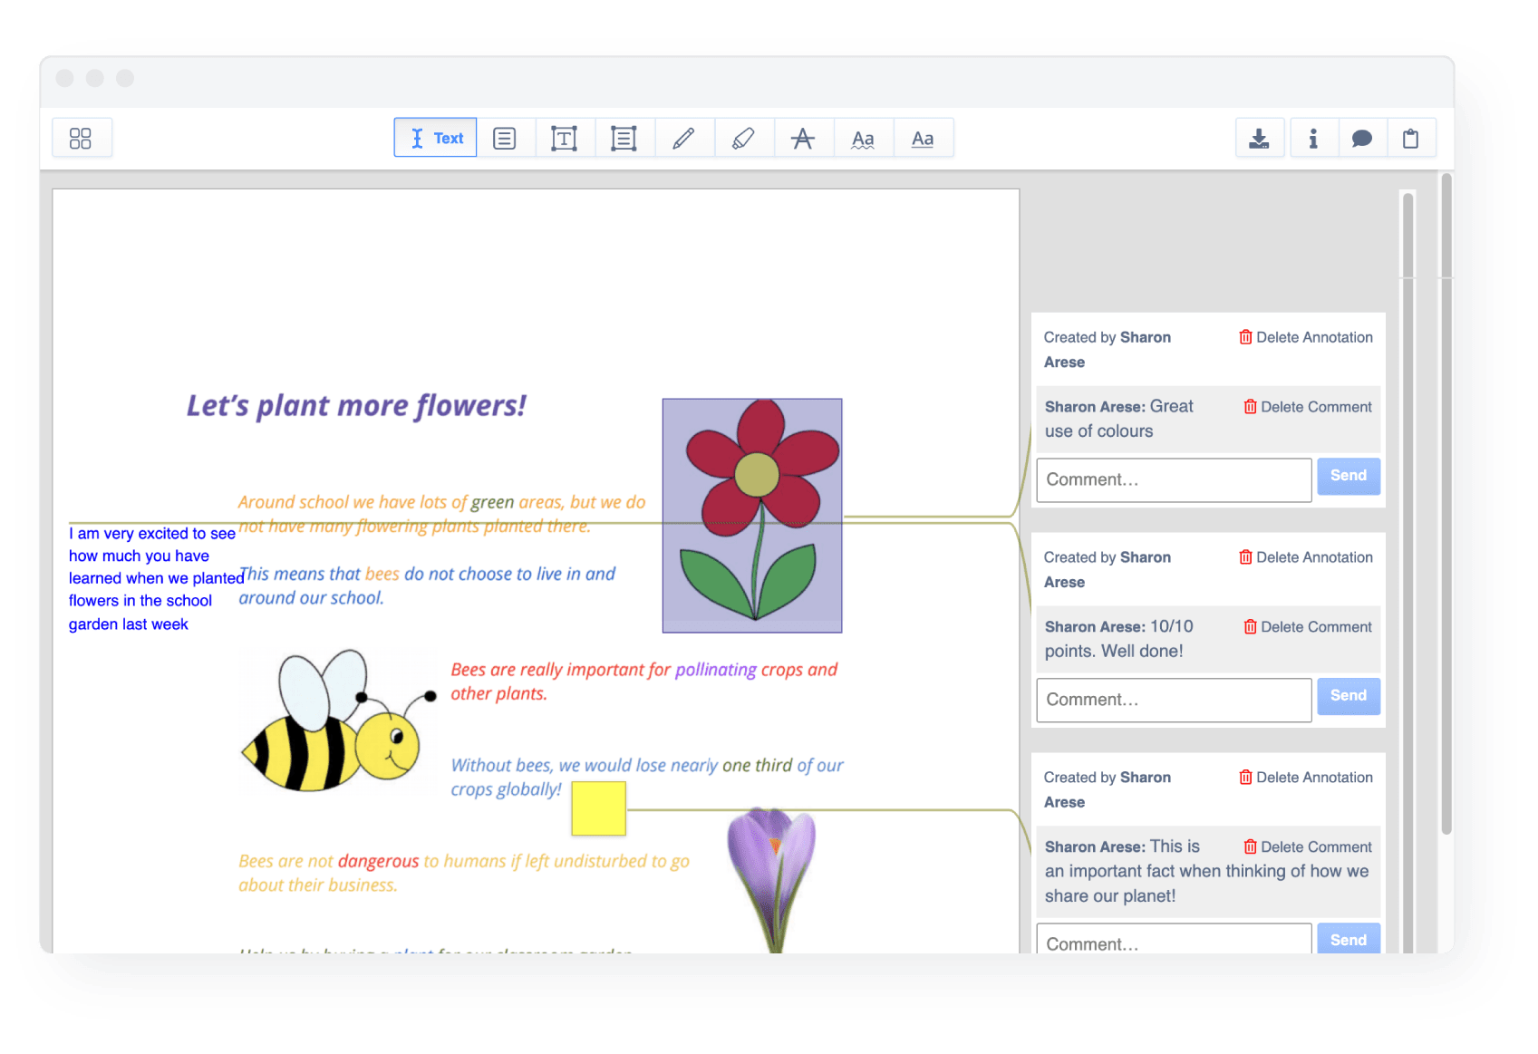The image size is (1538, 1054).
Task: Delete the 'Great use of colours' comment
Action: tap(1308, 407)
